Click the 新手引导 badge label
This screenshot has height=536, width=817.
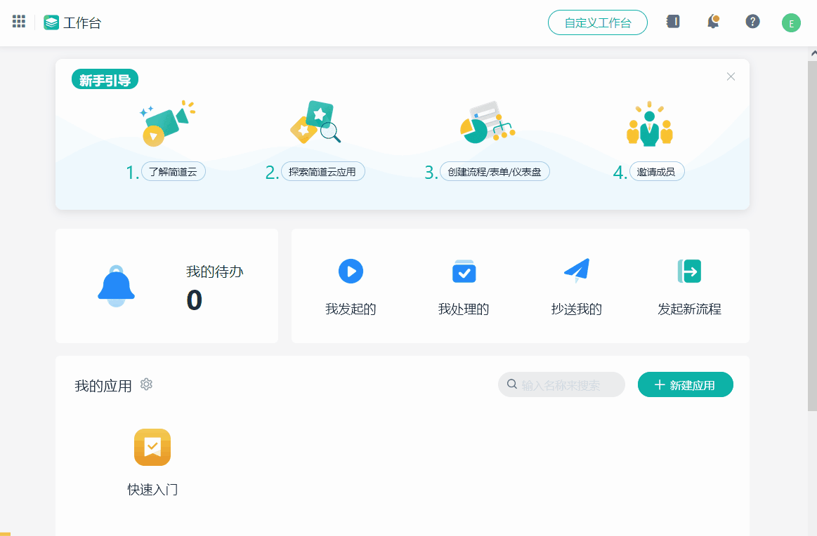point(105,79)
